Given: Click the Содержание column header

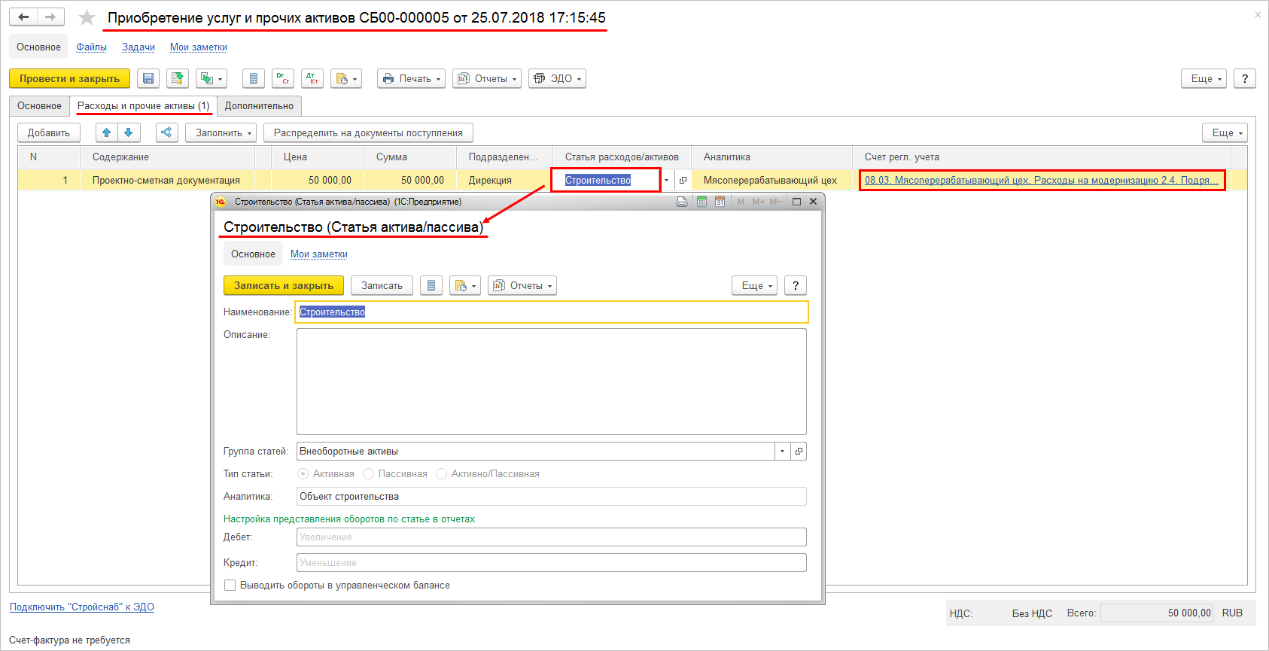Looking at the screenshot, I should [167, 157].
